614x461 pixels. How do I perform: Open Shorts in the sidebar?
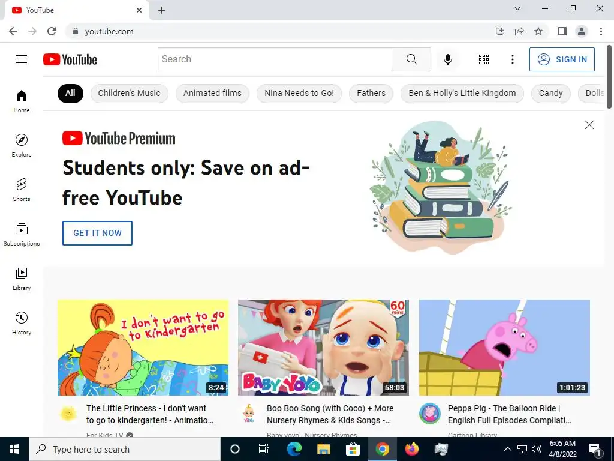click(x=22, y=190)
